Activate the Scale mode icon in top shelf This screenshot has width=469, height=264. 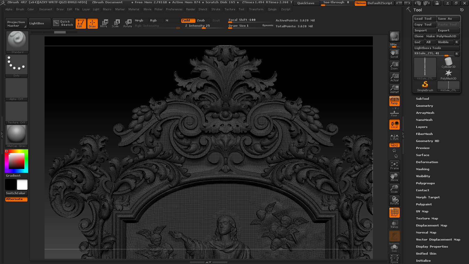point(115,23)
